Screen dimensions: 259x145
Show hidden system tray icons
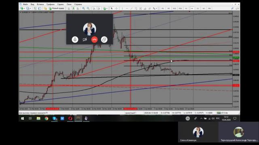point(201,118)
